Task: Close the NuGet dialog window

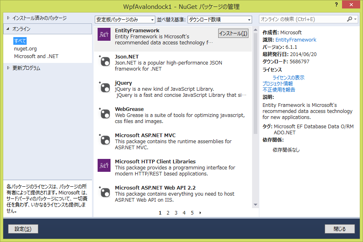Action: point(351,4)
